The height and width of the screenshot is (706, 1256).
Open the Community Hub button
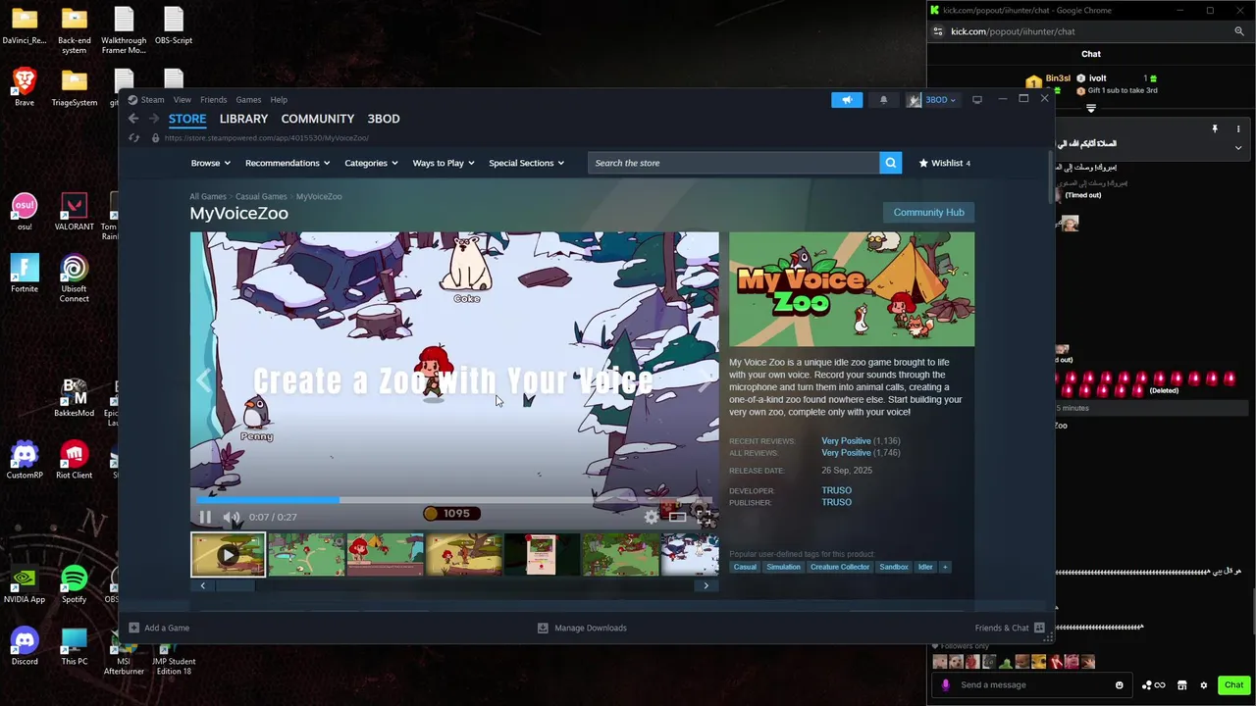pyautogui.click(x=928, y=212)
